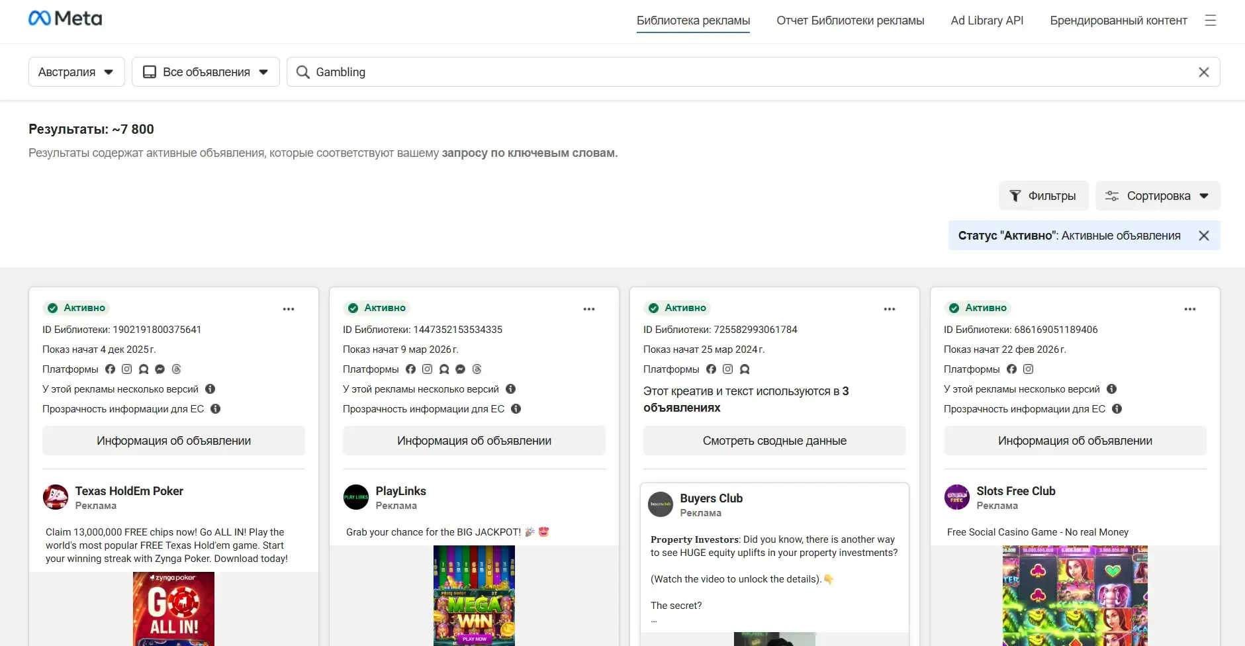Open three-dot menu on PlayLinks ad
1245x646 pixels.
(589, 309)
